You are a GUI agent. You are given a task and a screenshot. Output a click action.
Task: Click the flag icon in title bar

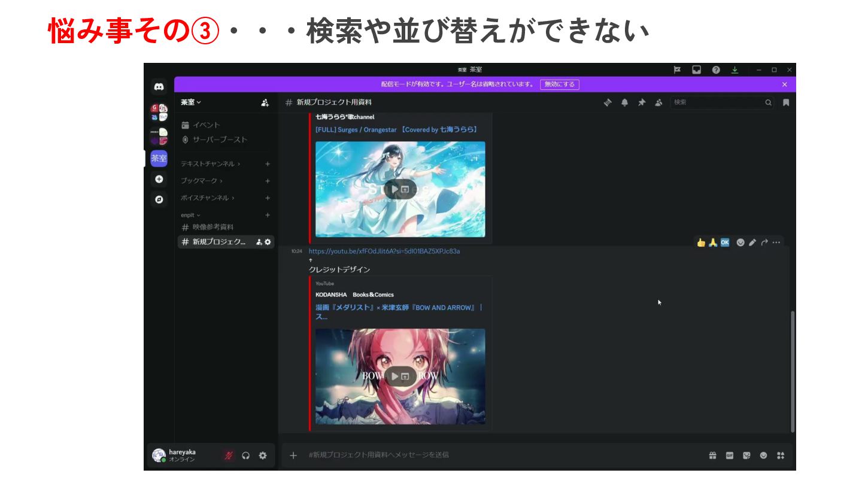click(x=677, y=69)
